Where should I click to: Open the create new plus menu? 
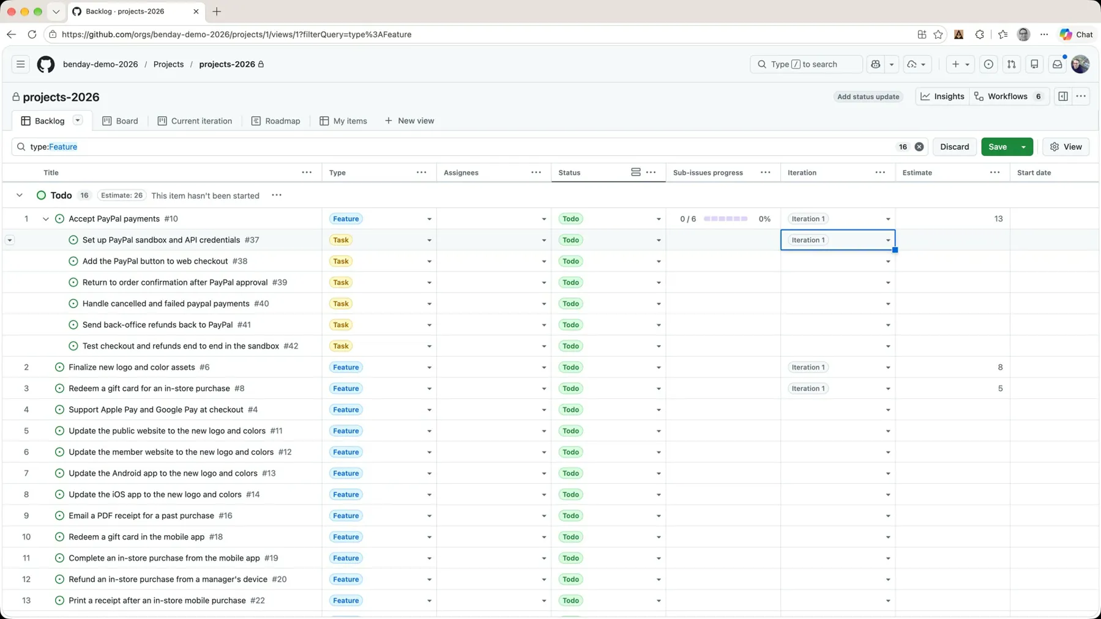pyautogui.click(x=960, y=64)
